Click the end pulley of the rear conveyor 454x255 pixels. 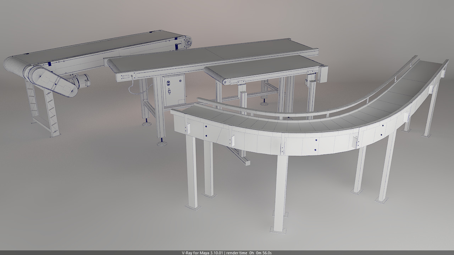(187, 42)
